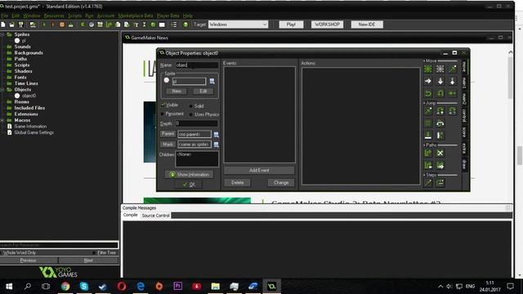This screenshot has width=523, height=294.
Task: Open the parent selection menu icon
Action: tap(216, 134)
